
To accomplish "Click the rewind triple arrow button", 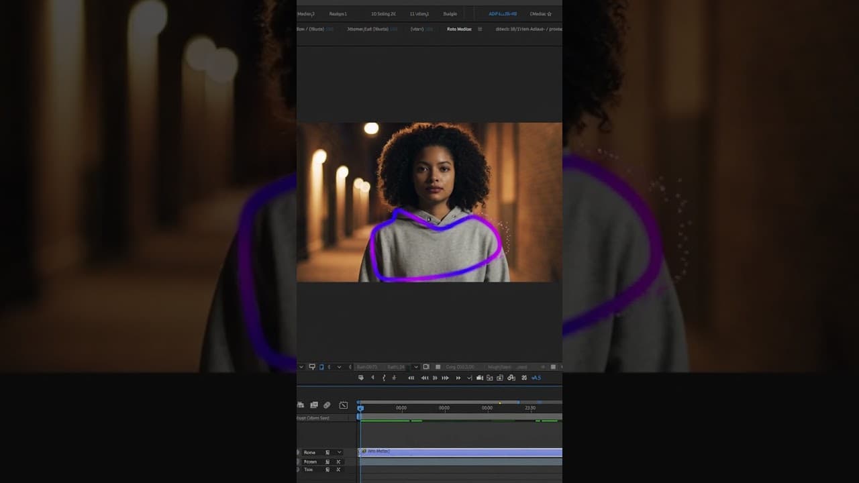I will (424, 378).
